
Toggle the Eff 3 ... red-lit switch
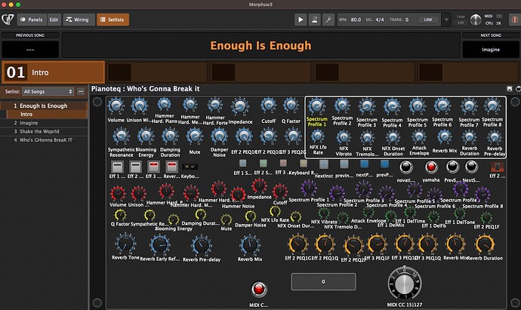pos(153,167)
